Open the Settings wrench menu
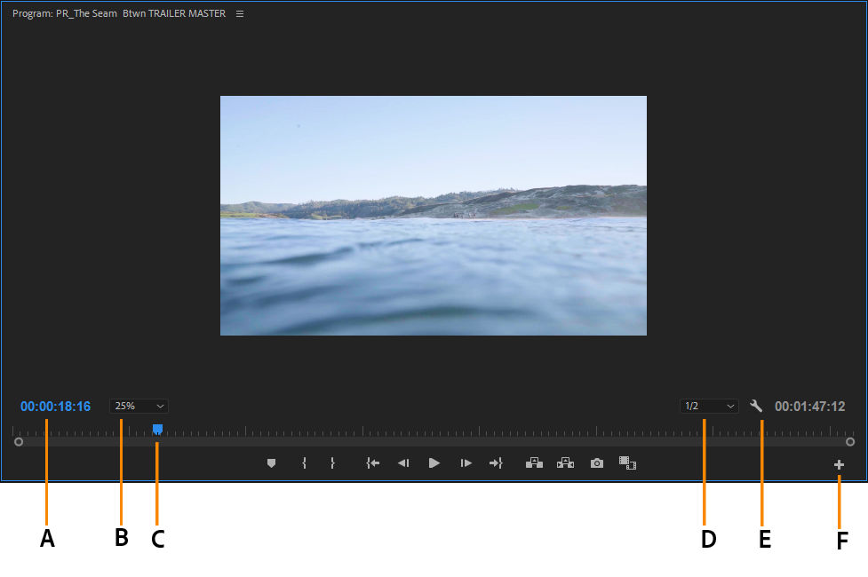 (756, 406)
